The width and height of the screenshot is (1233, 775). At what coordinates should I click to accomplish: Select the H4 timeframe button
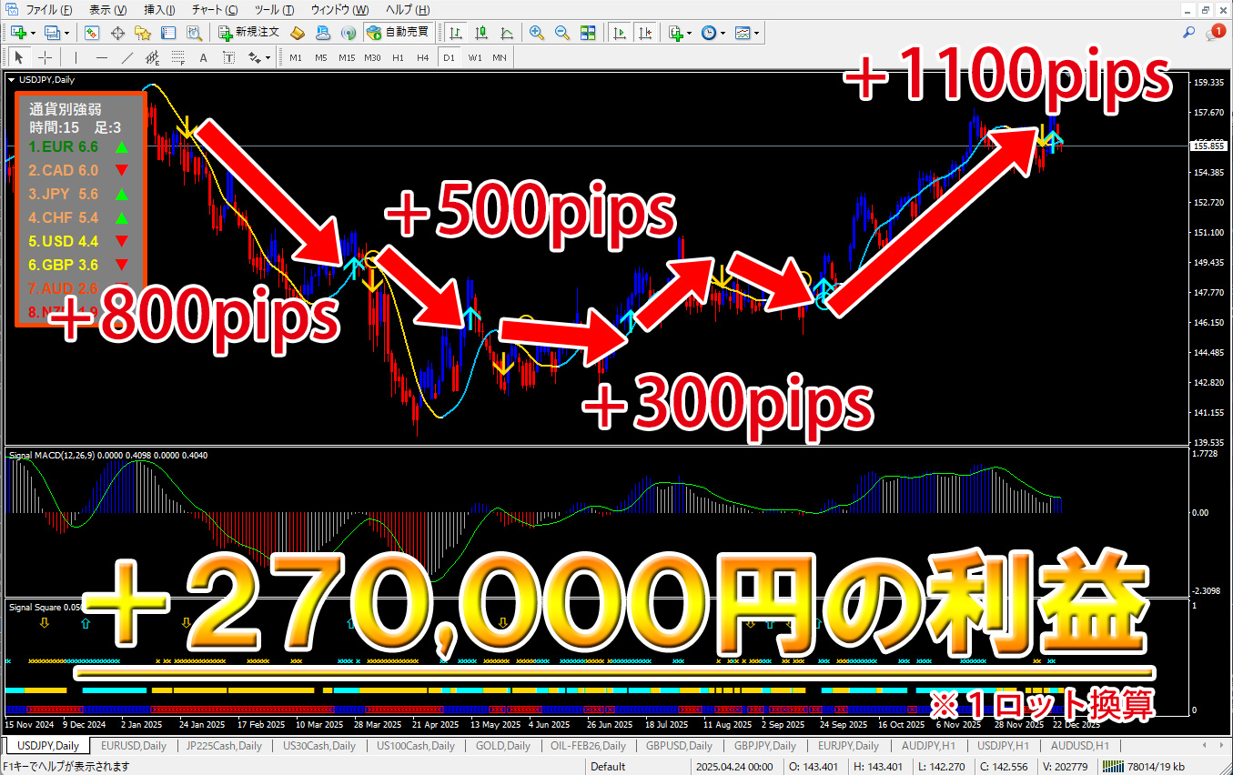[422, 57]
